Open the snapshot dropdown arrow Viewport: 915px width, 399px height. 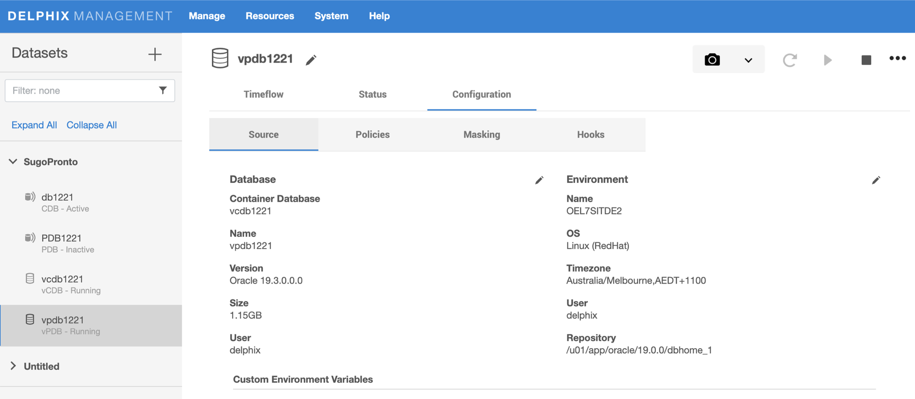click(748, 60)
